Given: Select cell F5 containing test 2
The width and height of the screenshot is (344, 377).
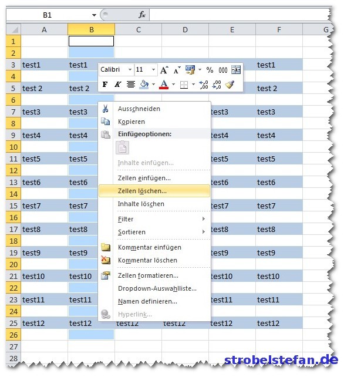Looking at the screenshot, I should click(279, 88).
